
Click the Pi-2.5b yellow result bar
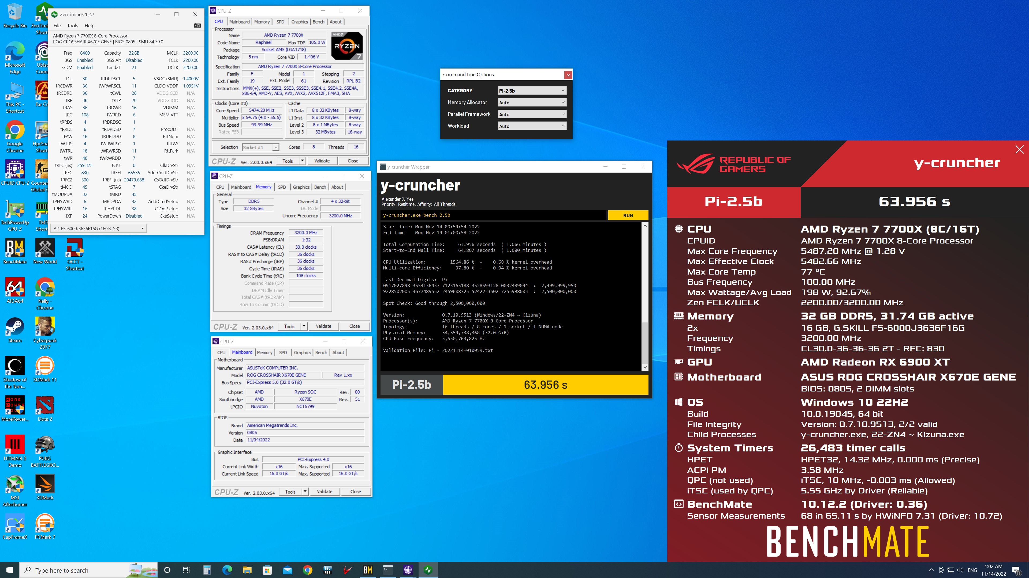(x=546, y=385)
